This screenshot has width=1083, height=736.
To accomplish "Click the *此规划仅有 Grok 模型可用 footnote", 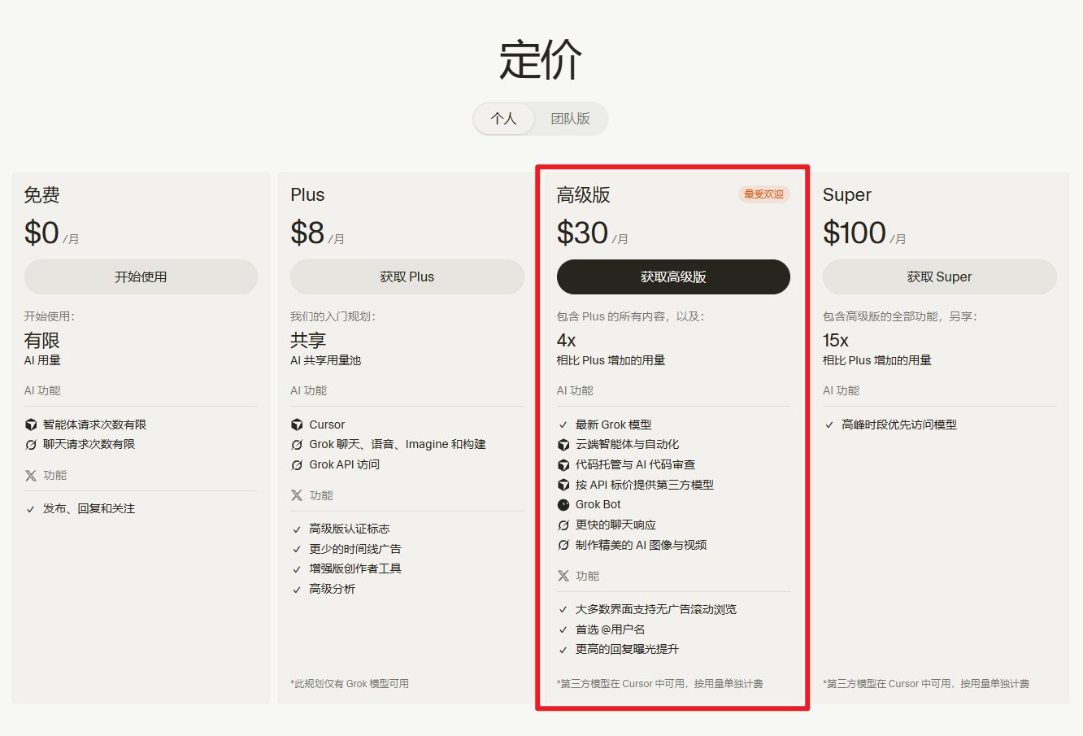I will pos(350,684).
